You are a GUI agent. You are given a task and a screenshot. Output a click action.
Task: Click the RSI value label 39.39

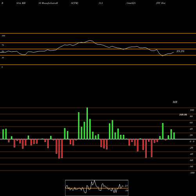tap(180, 51)
